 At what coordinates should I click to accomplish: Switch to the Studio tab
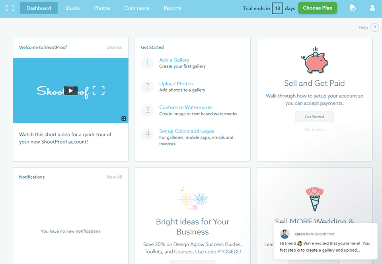pos(72,8)
